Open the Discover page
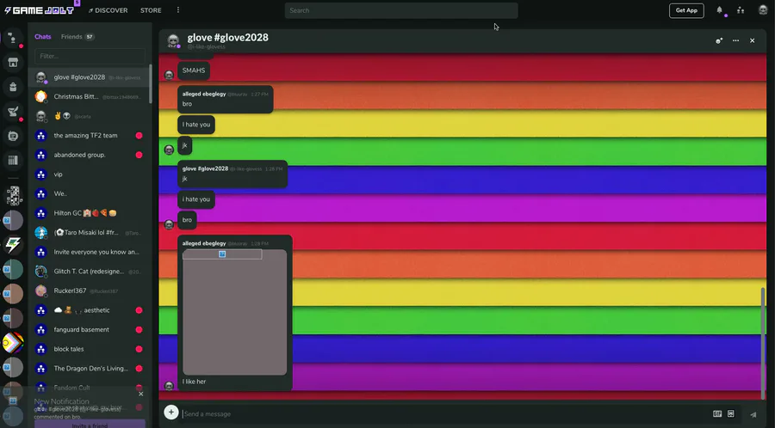The width and height of the screenshot is (775, 428). tap(108, 10)
